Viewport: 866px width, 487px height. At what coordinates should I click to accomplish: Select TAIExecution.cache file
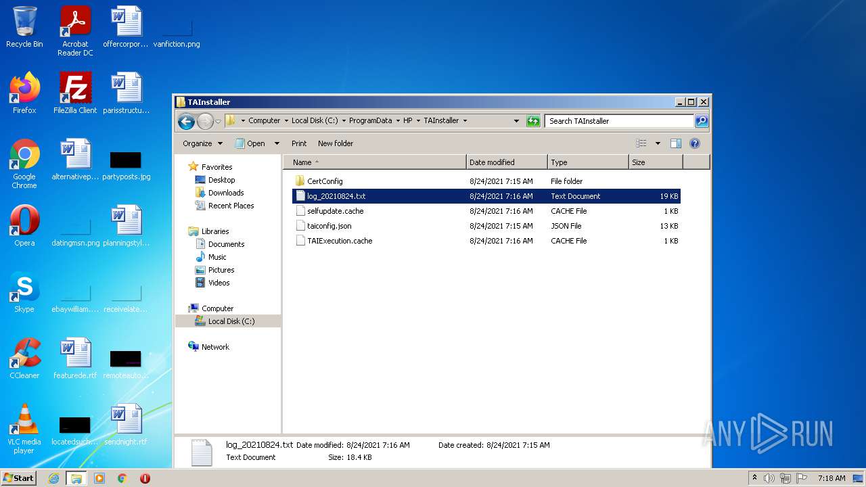(x=487, y=241)
